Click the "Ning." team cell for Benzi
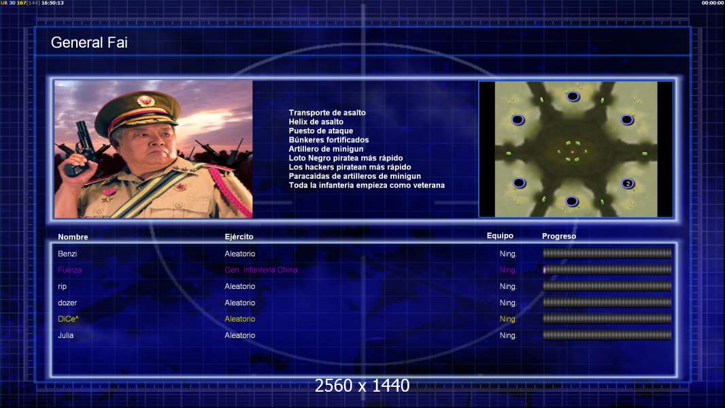The width and height of the screenshot is (725, 408). pyautogui.click(x=507, y=254)
